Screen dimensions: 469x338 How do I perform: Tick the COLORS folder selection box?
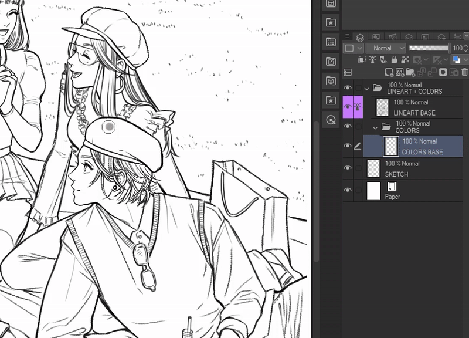click(x=358, y=126)
